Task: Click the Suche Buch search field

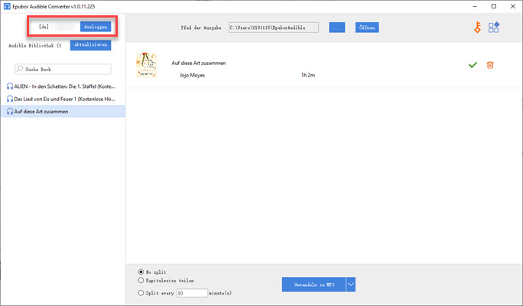Action: click(63, 69)
